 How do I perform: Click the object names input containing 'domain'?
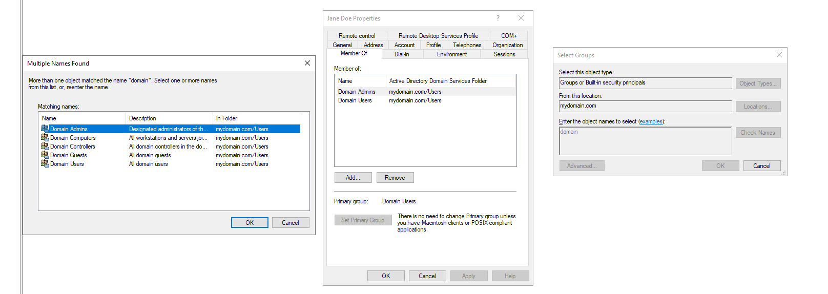coord(646,141)
